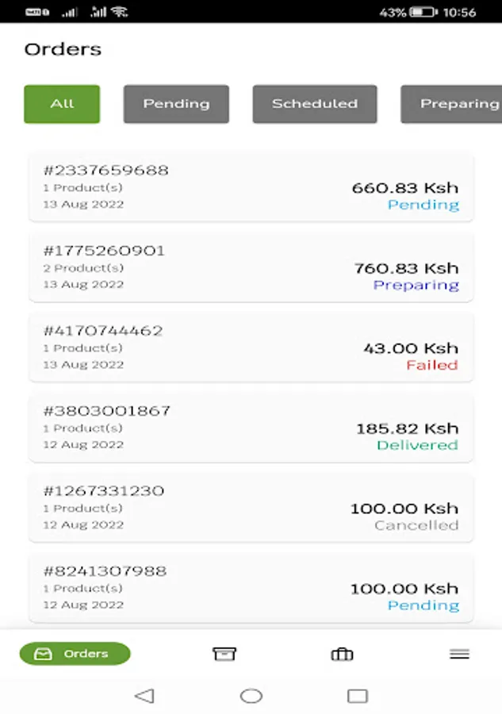Open the Orders tab in bottom navigation

75,654
